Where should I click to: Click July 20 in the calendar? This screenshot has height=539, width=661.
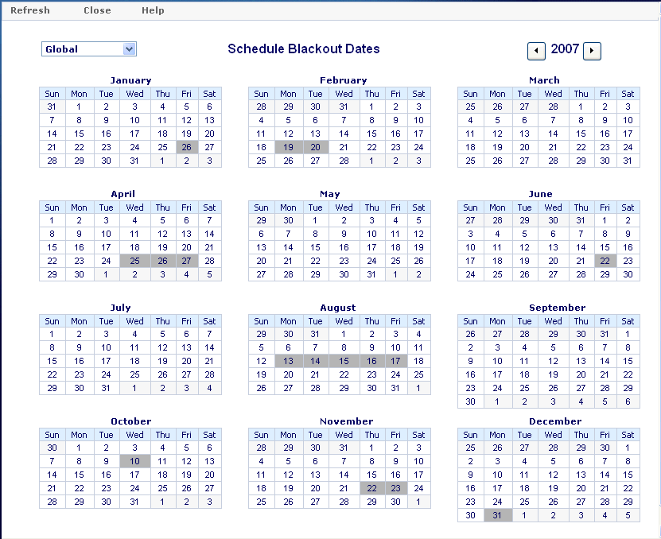[187, 361]
